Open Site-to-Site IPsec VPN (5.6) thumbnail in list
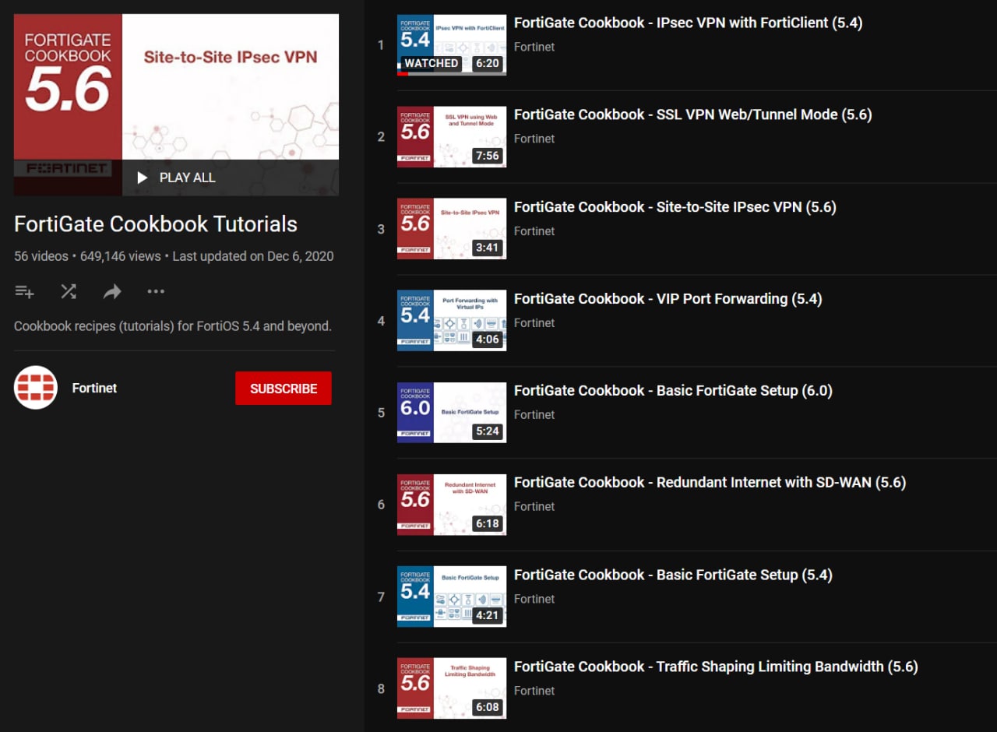Screen dimensions: 997x732 pyautogui.click(x=452, y=229)
